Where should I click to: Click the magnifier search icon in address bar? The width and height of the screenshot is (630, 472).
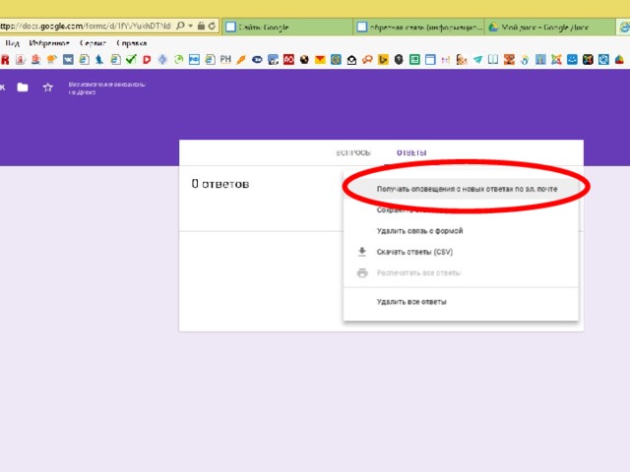click(x=180, y=26)
